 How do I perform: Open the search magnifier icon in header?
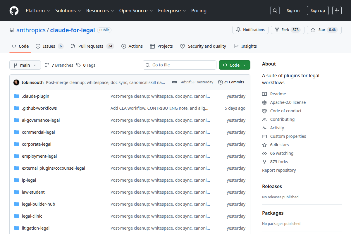click(275, 11)
